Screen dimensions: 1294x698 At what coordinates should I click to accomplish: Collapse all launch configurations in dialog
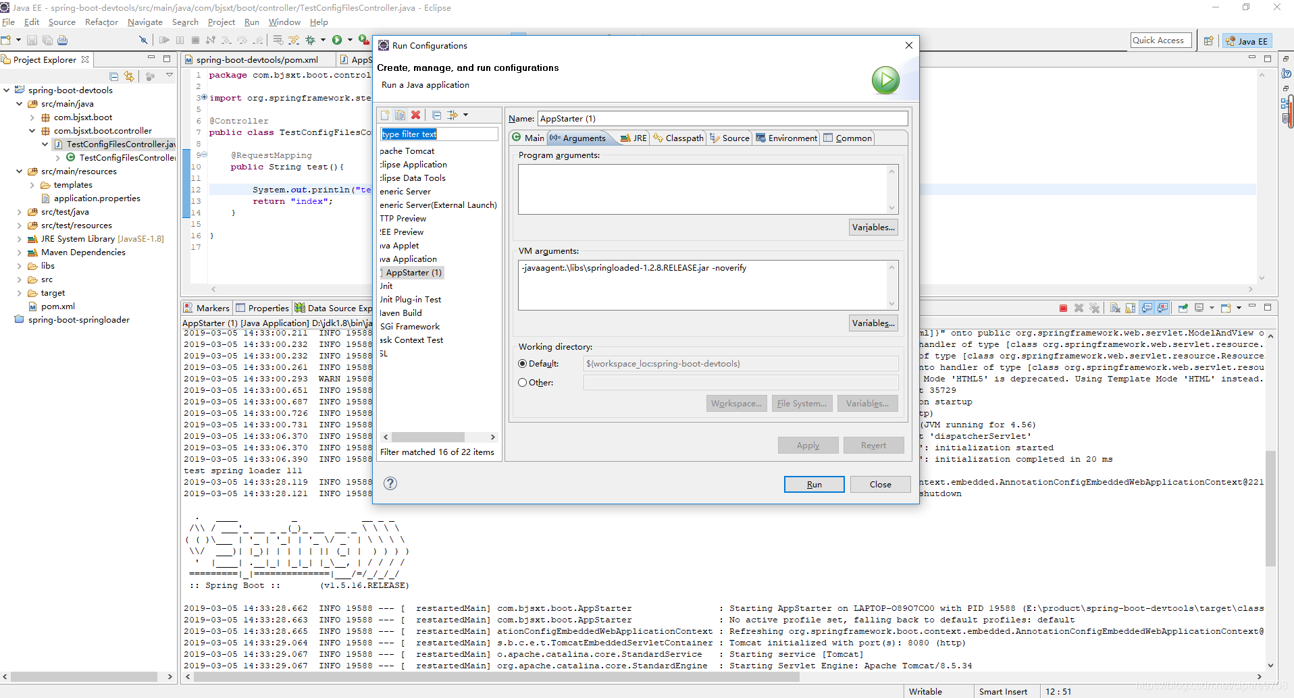(x=436, y=115)
